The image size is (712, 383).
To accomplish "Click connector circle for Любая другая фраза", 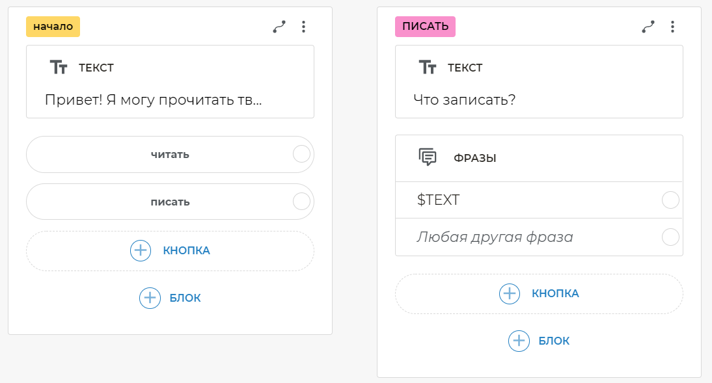I will (670, 237).
